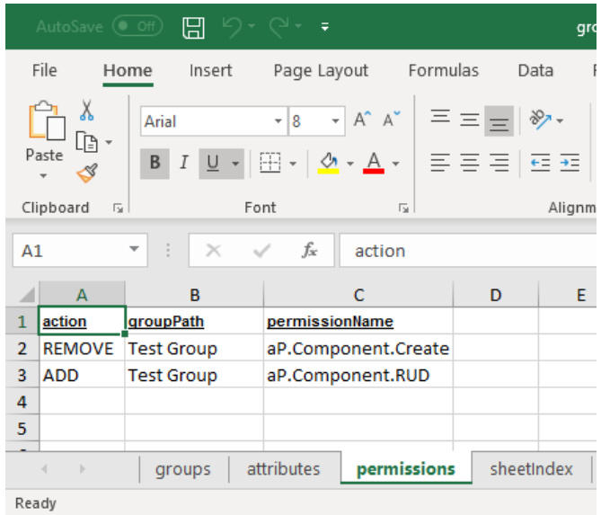This screenshot has height=515, width=601.
Task: Select cell C2 with aP.Component.Create
Action: pos(358,349)
